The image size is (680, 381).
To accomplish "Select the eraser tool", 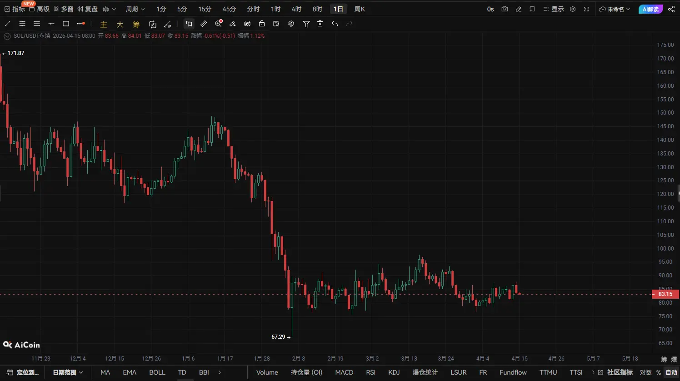I will 233,24.
